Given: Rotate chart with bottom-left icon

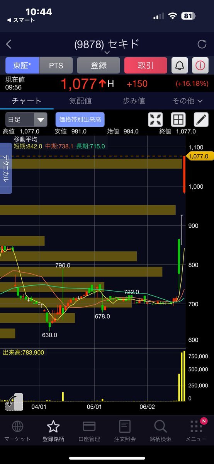Looking at the screenshot, I should tap(14, 402).
